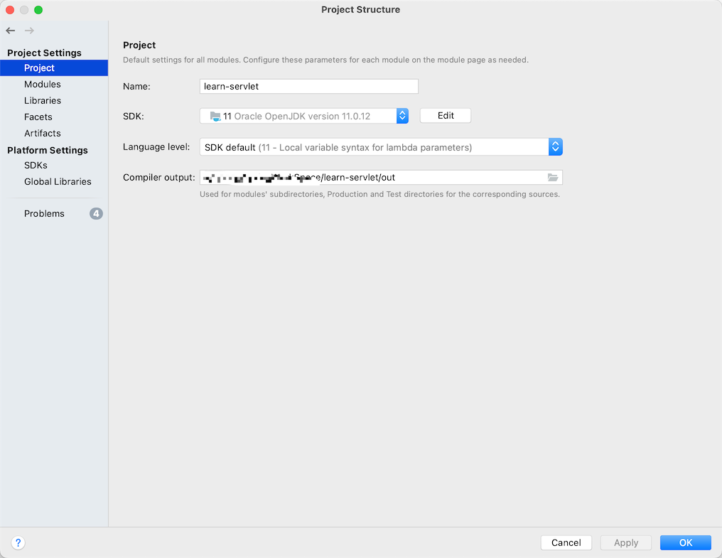Click the SDK stepper arrows
This screenshot has height=558, width=722.
[402, 115]
